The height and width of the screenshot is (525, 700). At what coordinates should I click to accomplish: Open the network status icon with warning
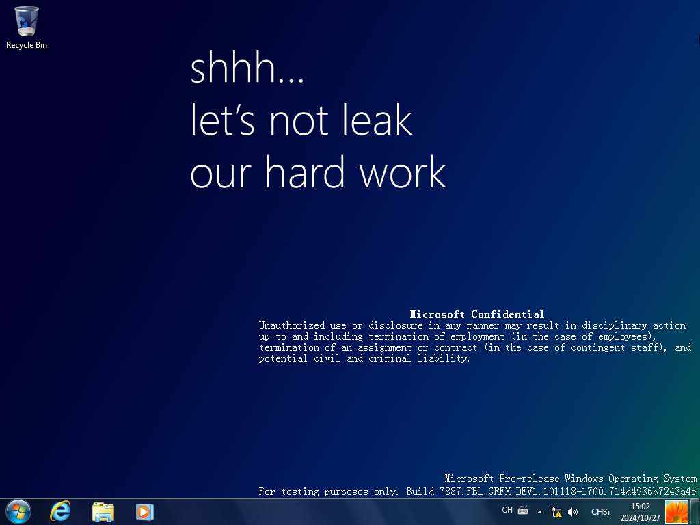[556, 512]
